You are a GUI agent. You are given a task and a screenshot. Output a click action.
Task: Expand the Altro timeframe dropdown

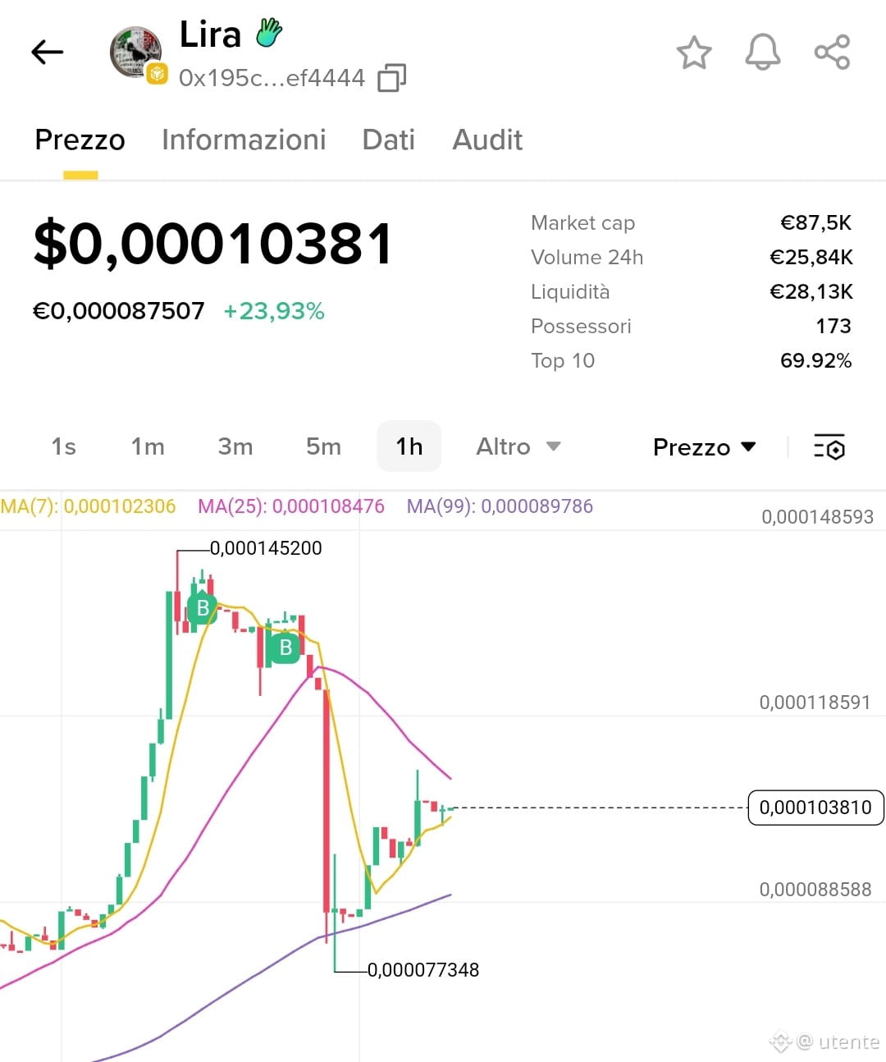point(518,447)
